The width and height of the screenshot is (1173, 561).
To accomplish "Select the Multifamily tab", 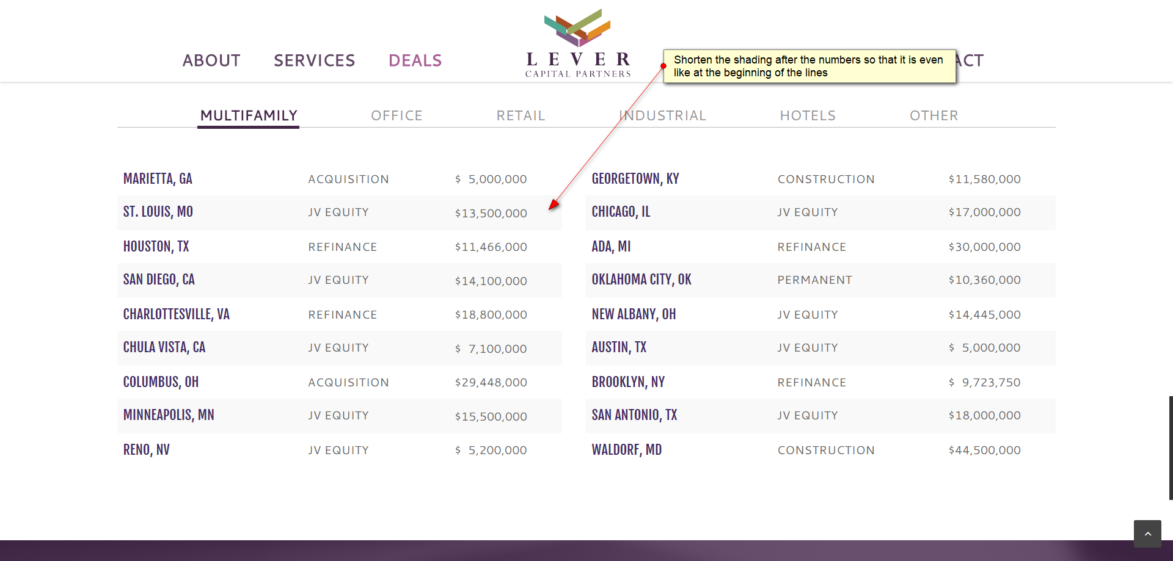I will pos(249,115).
